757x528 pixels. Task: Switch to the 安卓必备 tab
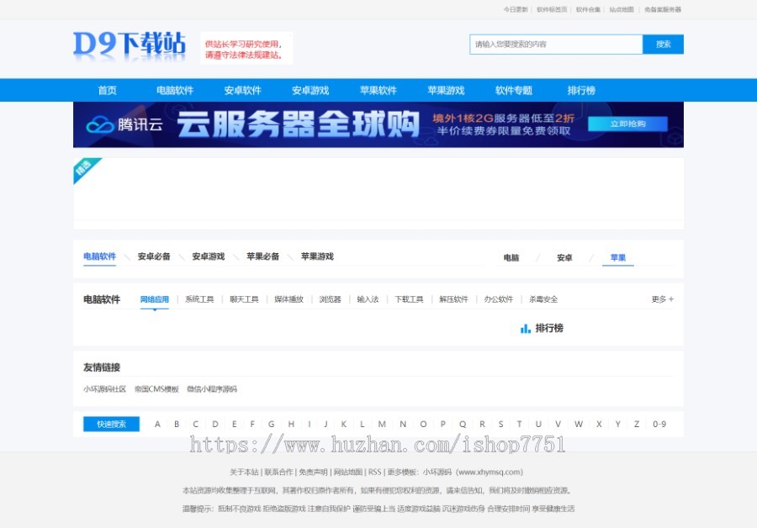[154, 256]
